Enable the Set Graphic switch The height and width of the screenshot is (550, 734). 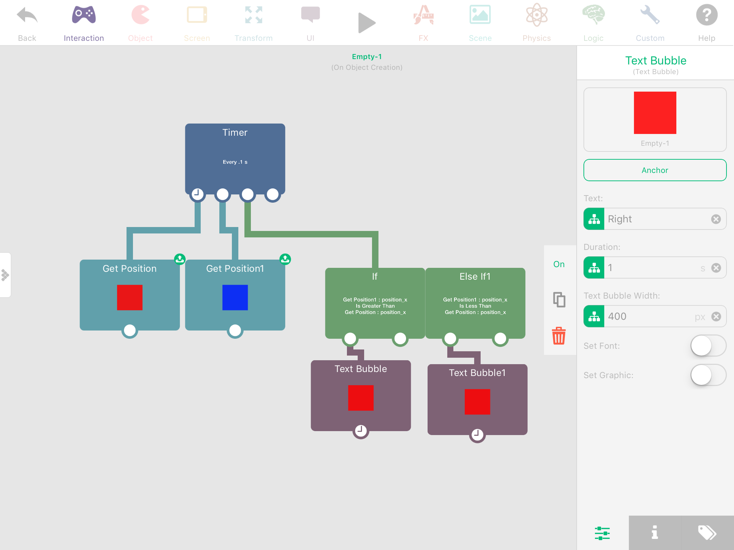(708, 375)
